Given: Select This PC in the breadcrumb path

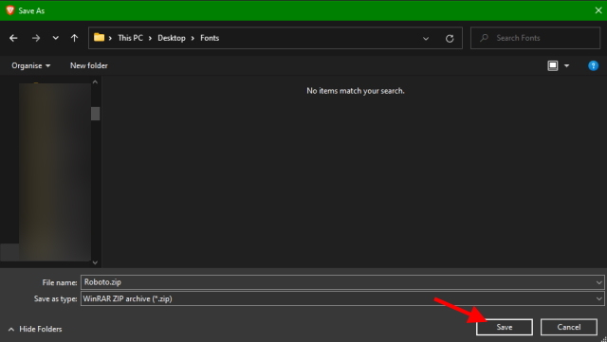Looking at the screenshot, I should 130,38.
